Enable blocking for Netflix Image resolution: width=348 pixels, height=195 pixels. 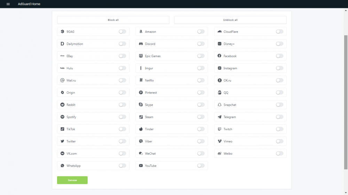[201, 80]
